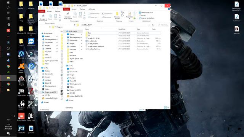The image size is (244, 137).
Task: Open the address bar history dropdown
Action: pos(149,25)
